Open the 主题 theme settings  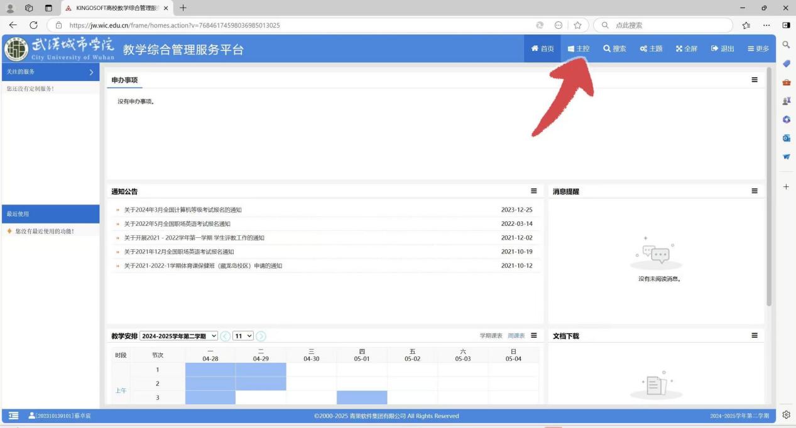point(643,49)
